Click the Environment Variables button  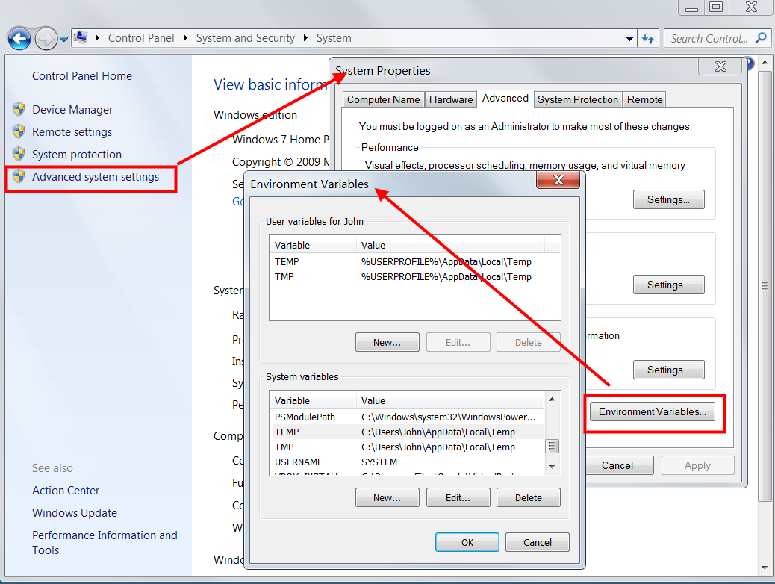[x=653, y=412]
